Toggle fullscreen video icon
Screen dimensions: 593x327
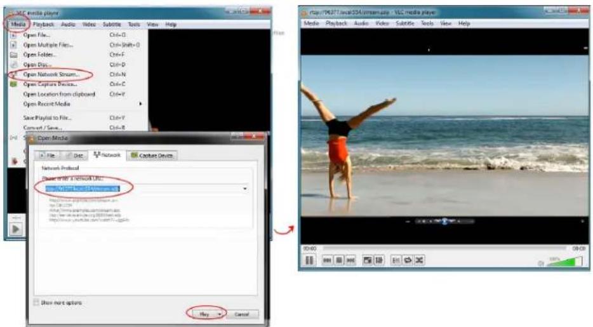[367, 260]
